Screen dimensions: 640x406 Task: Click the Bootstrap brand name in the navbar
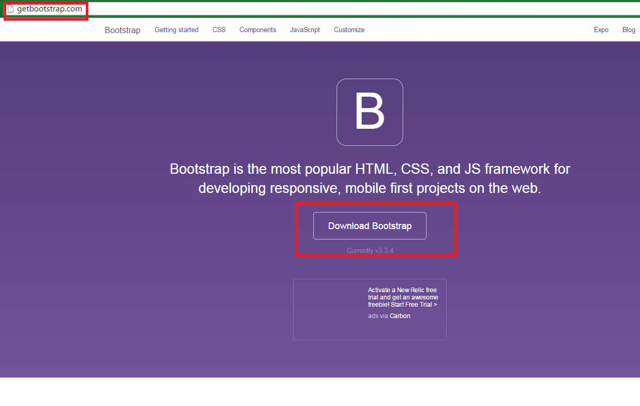pos(122,30)
